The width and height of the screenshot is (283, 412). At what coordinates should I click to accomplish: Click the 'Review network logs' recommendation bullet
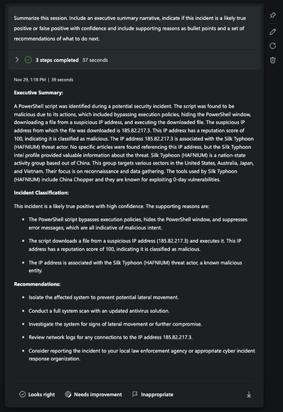110,337
